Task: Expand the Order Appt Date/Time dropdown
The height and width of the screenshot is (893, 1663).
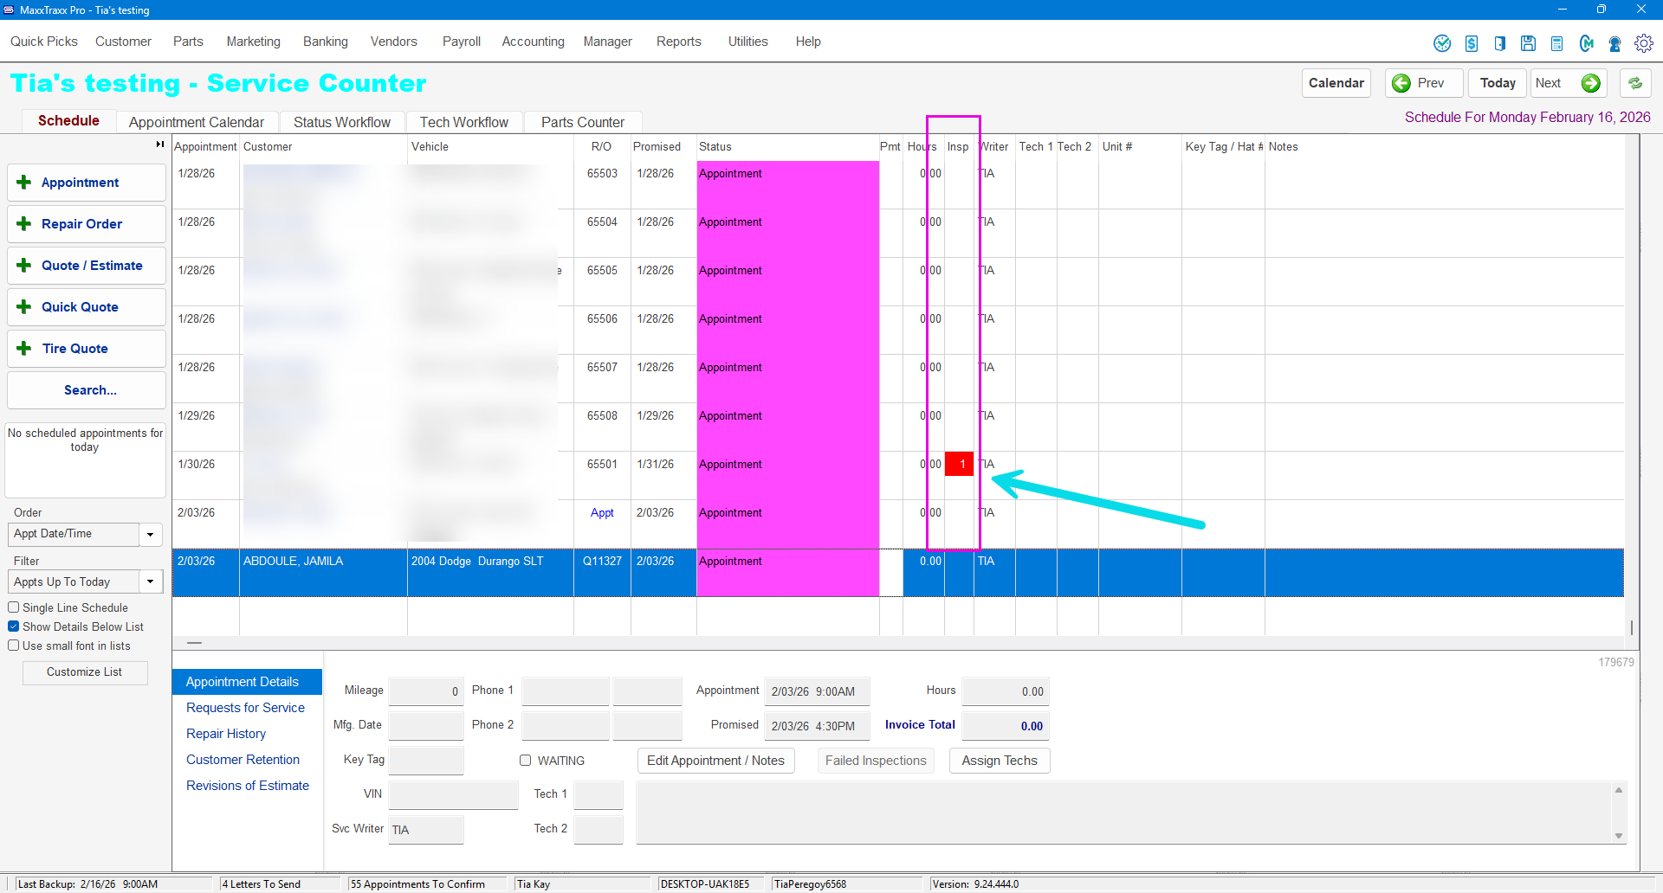Action: coord(150,535)
